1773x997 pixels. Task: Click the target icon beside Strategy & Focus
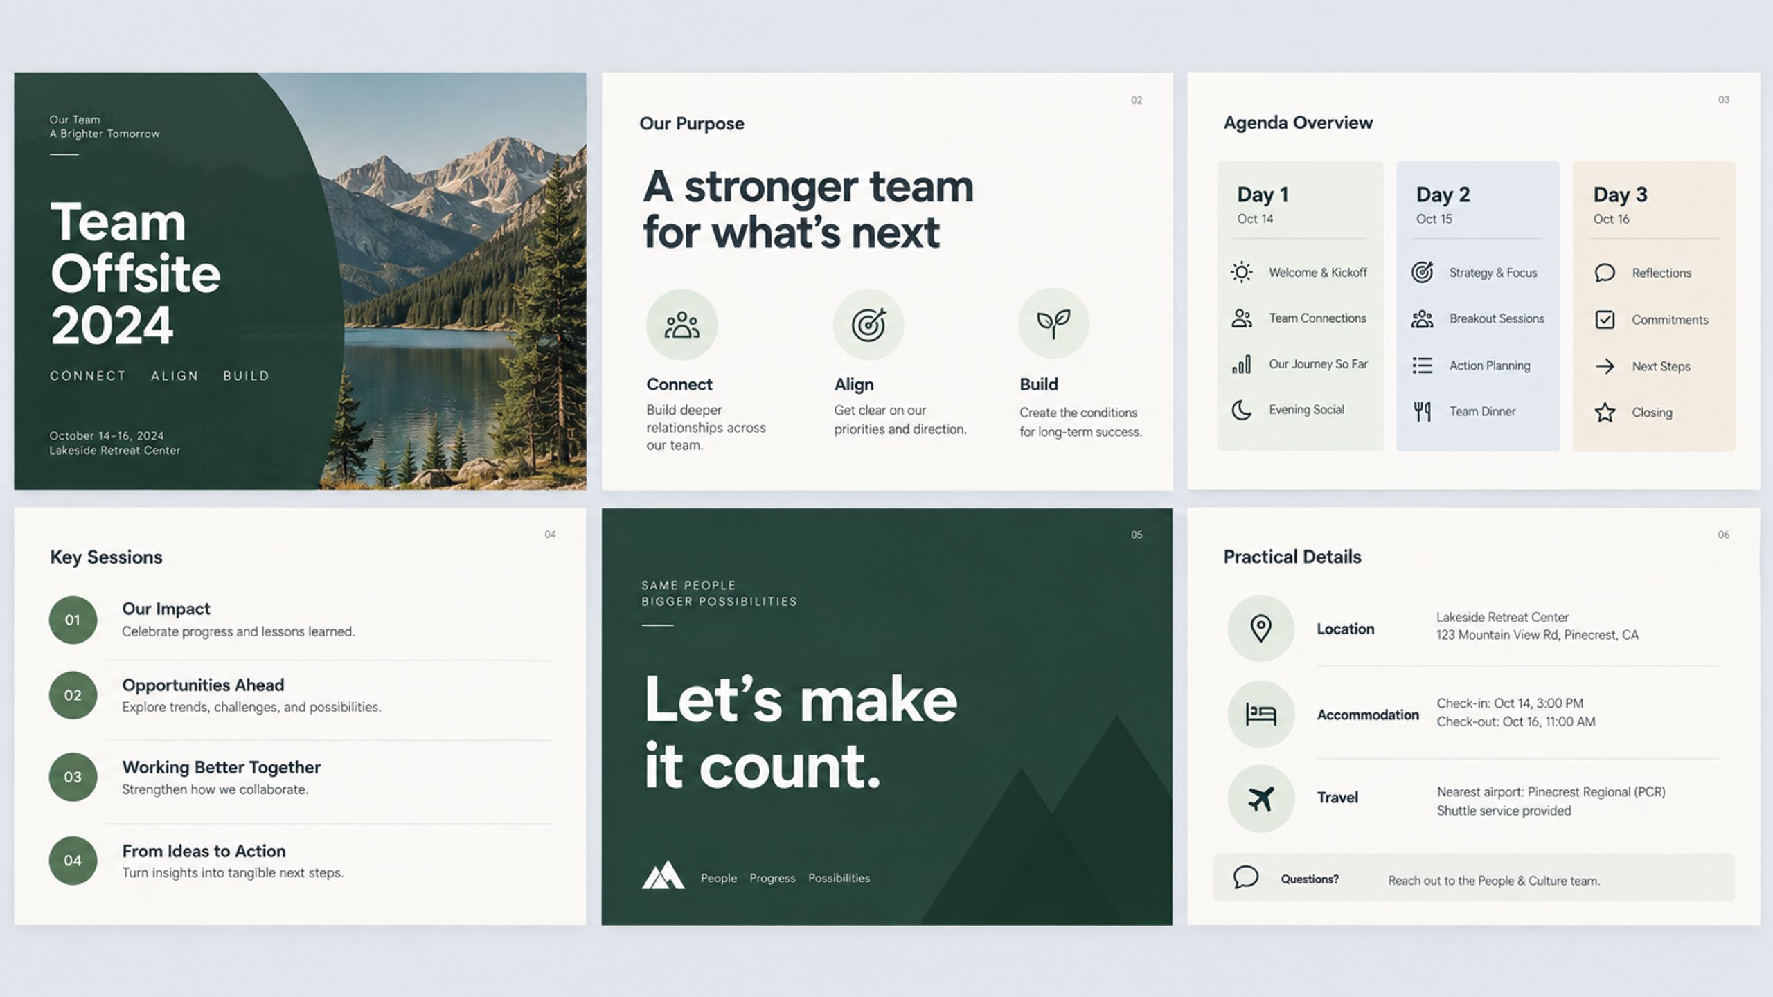(x=1423, y=272)
